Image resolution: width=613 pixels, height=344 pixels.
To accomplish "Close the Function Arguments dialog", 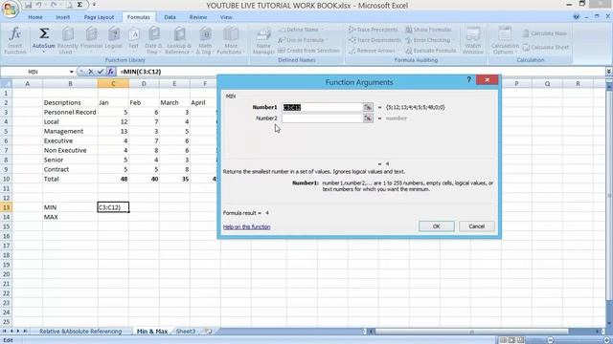I will tap(488, 80).
